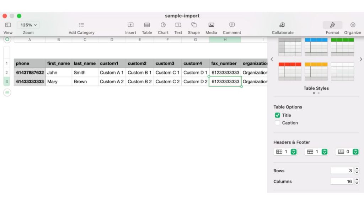Apply the blue table style
Screen dimensions: 364x205
click(316, 47)
